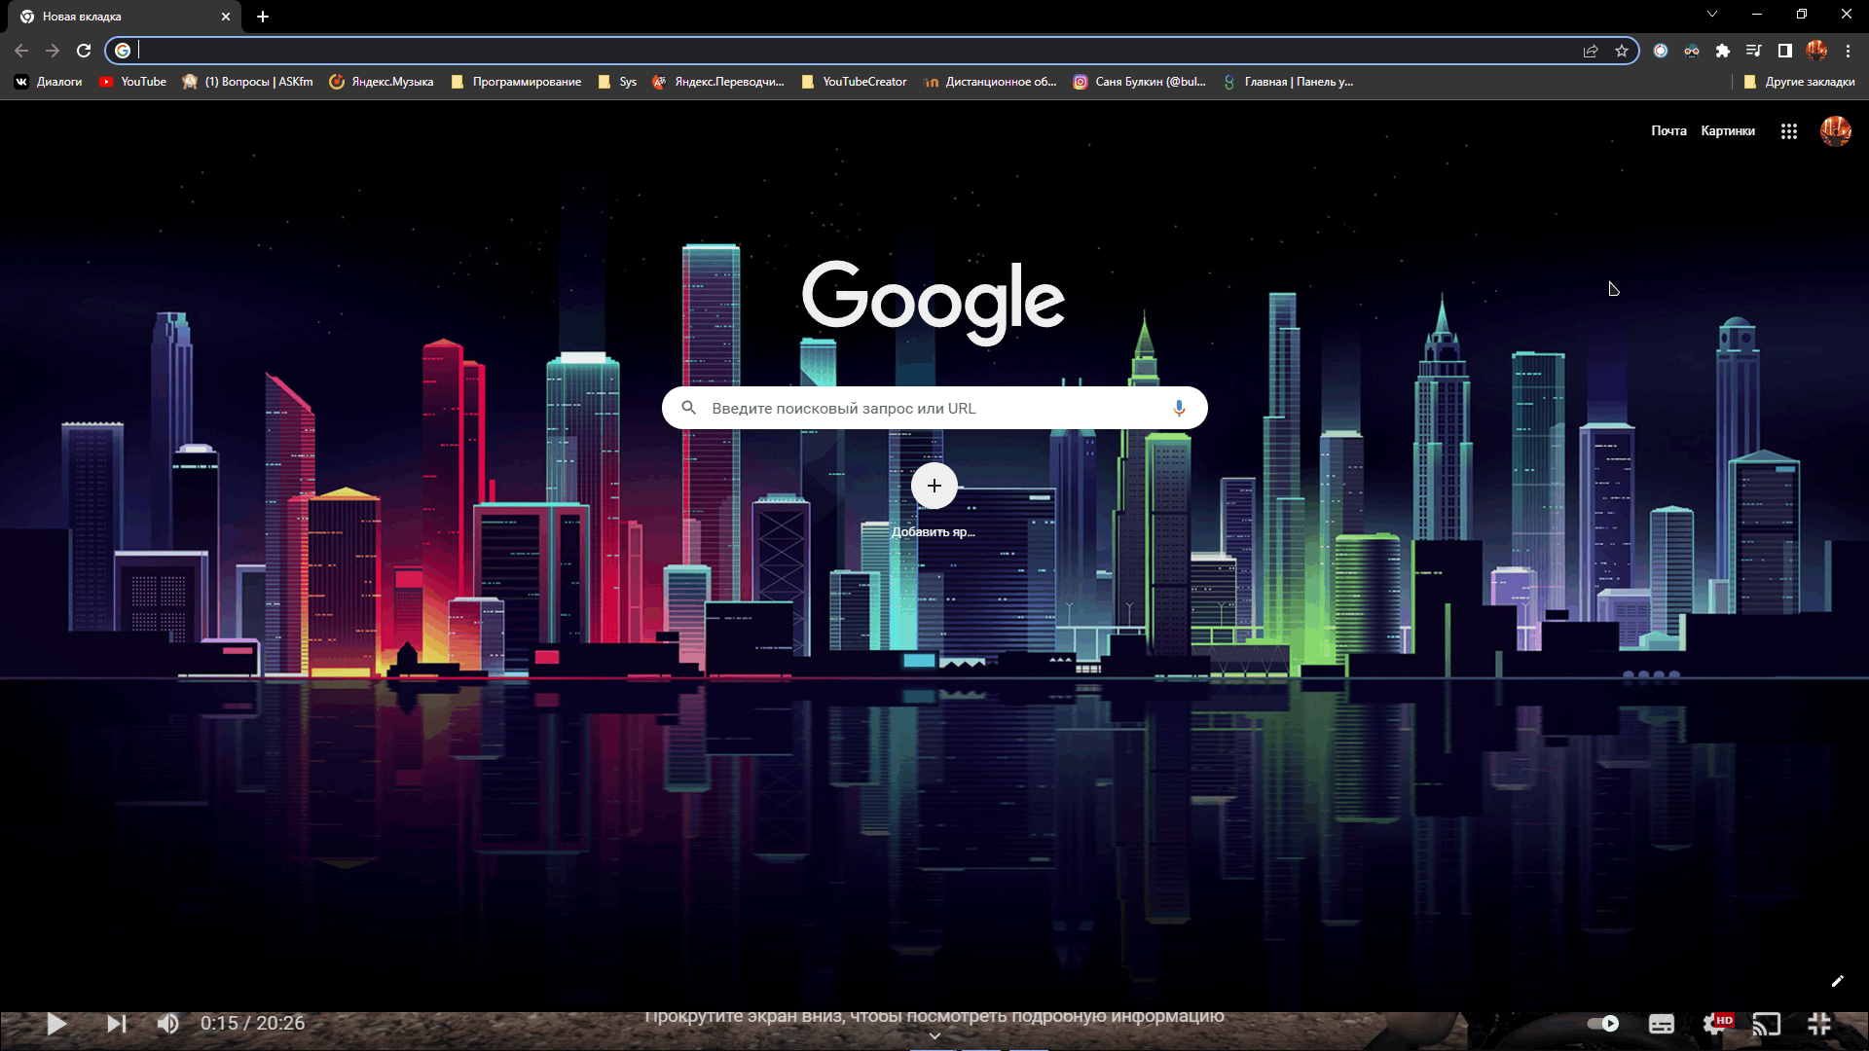The width and height of the screenshot is (1869, 1051).
Task: Open the Главная | Панель у... bookmark
Action: pyautogui.click(x=1288, y=82)
